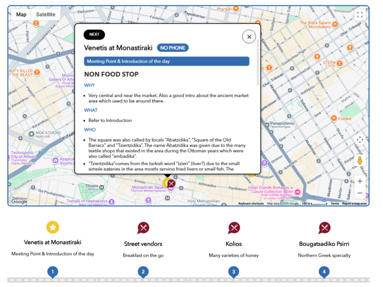This screenshot has height=287, width=383.
Task: Open the map Terms link
Action: (335, 204)
